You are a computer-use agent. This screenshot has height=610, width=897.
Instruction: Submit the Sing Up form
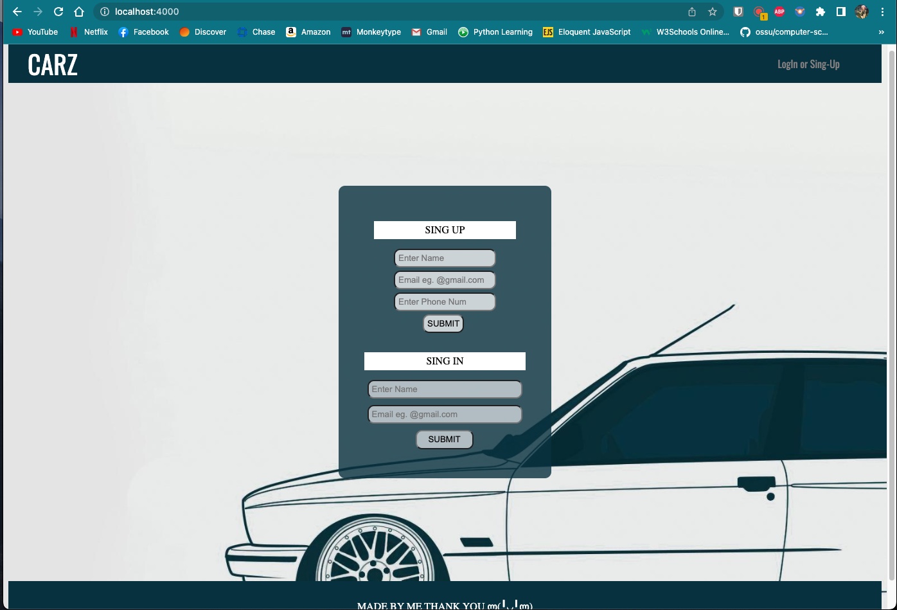point(443,323)
